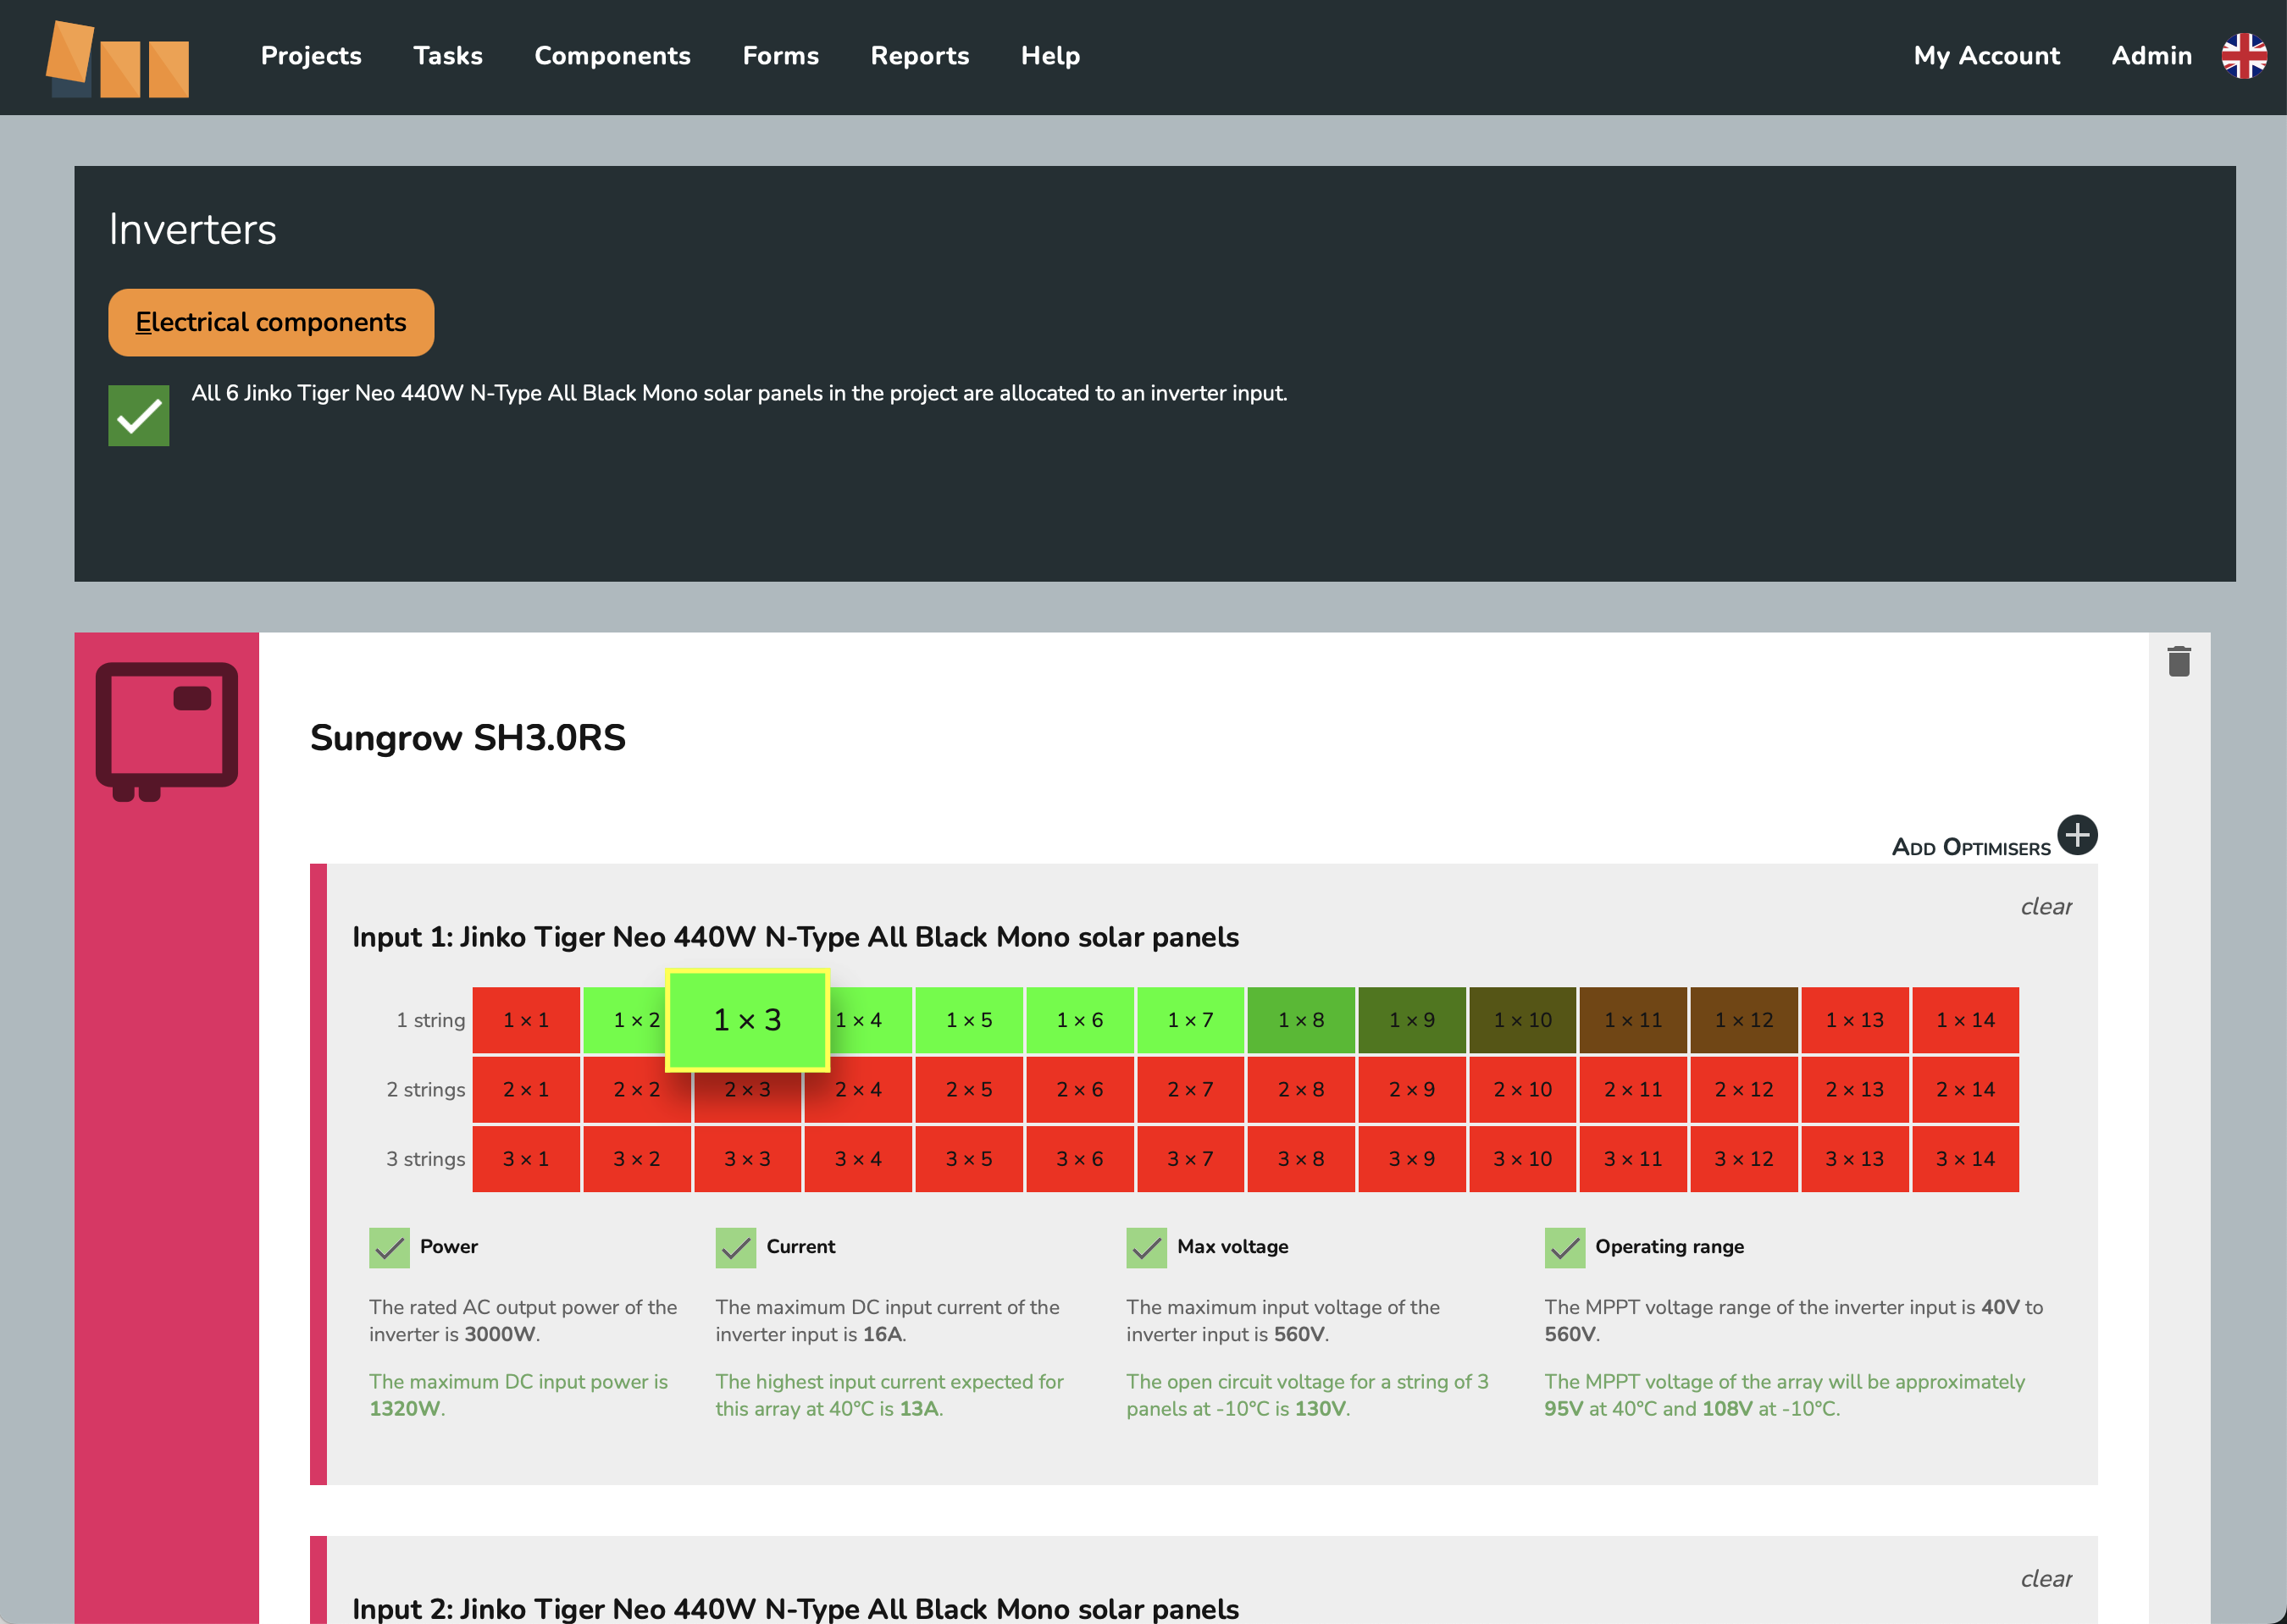Click the Input 2 Jinko Tiger Neo heading

click(x=795, y=1608)
